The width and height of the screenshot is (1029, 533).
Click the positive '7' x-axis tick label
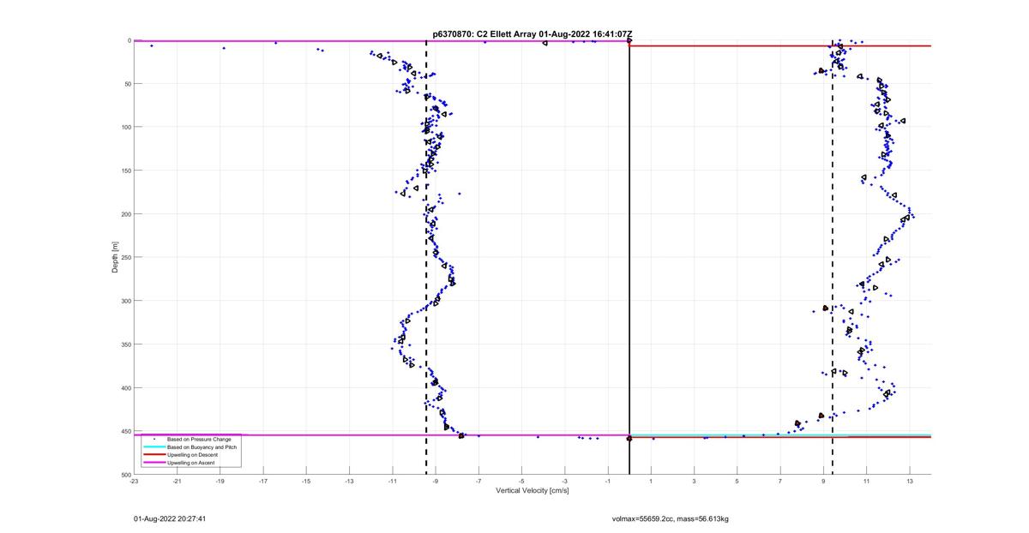[x=780, y=482]
